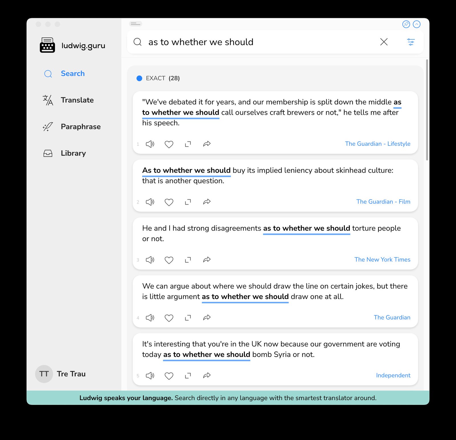456x440 pixels.
Task: Toggle the EXACT results blue dot
Action: 139,78
